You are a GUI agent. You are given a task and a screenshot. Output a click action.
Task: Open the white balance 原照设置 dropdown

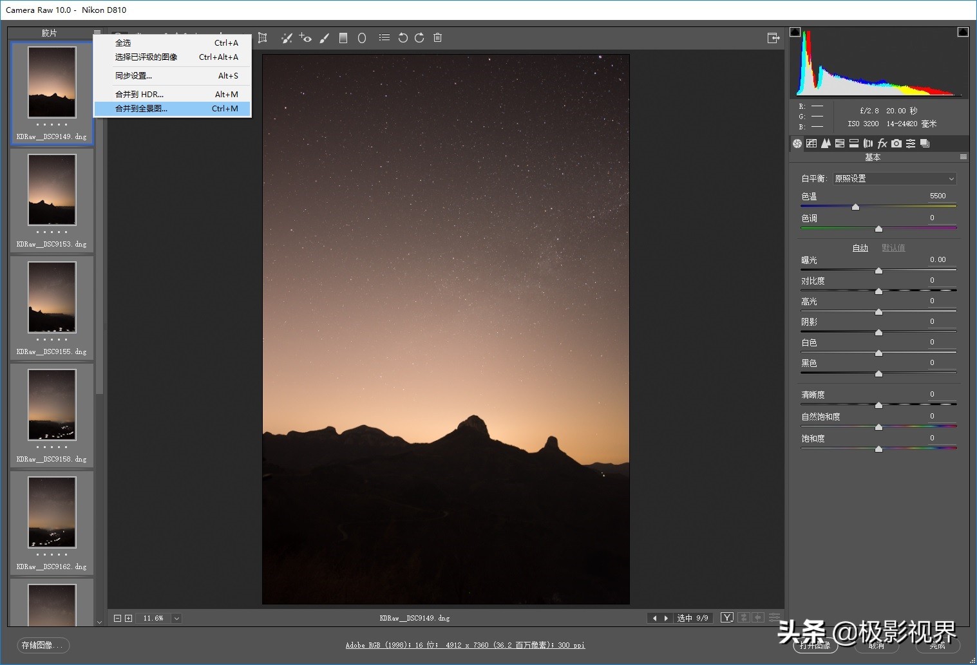[895, 178]
